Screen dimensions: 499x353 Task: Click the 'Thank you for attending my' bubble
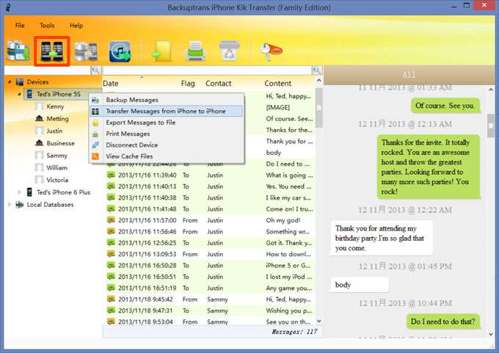click(x=381, y=238)
